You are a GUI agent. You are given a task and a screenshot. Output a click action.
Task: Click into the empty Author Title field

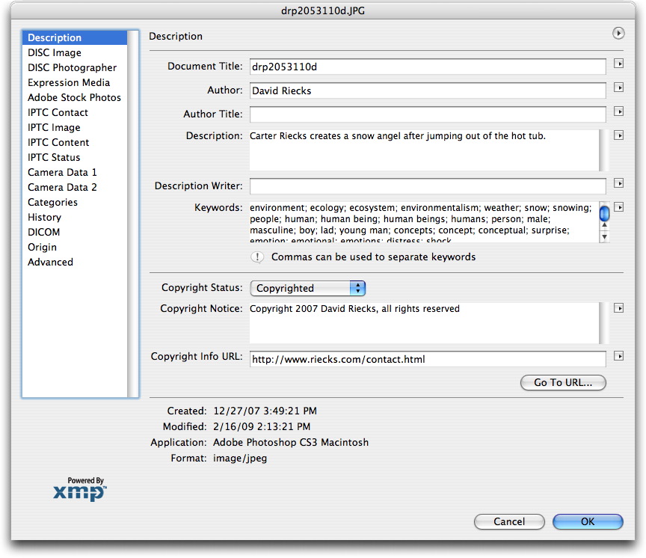tap(428, 114)
